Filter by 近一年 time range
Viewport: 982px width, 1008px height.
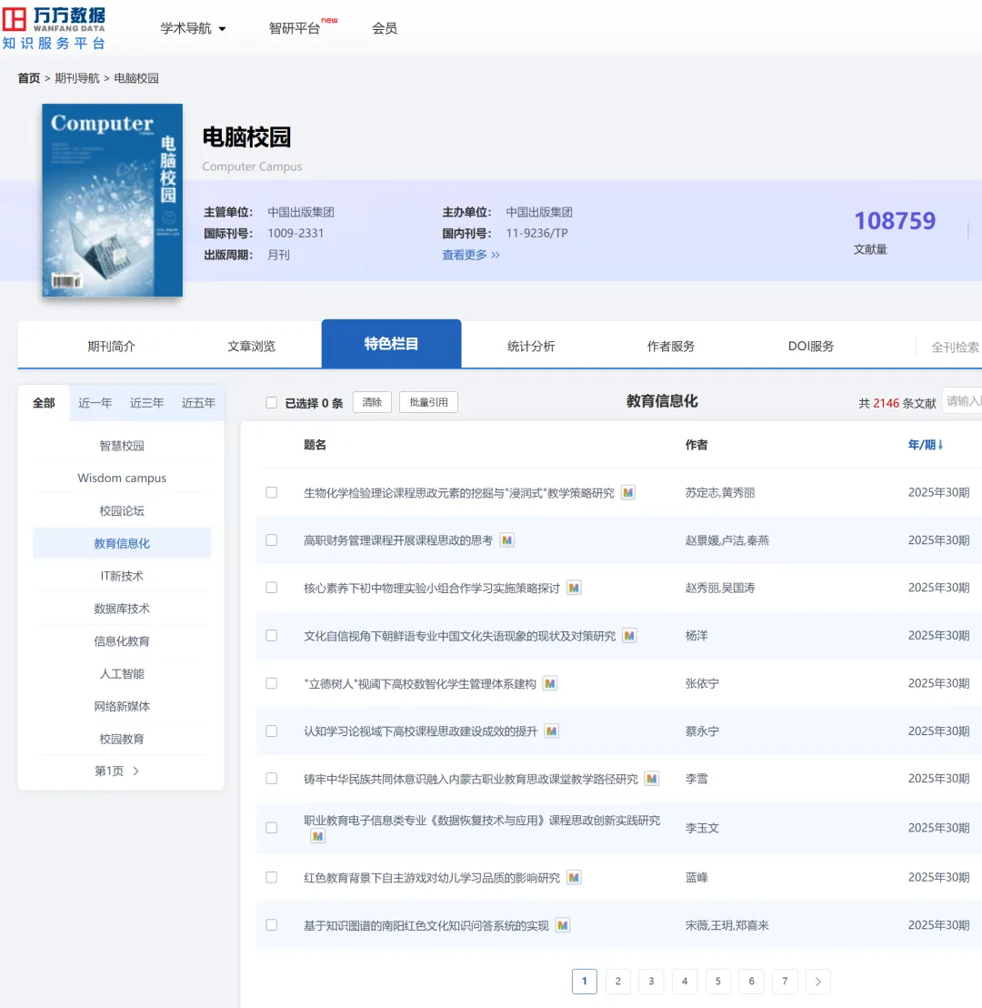tap(95, 403)
